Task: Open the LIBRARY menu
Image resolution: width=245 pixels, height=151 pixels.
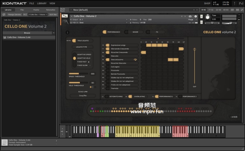Action: coord(42,4)
